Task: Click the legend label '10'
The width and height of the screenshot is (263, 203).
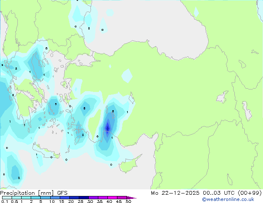Action: point(52,201)
